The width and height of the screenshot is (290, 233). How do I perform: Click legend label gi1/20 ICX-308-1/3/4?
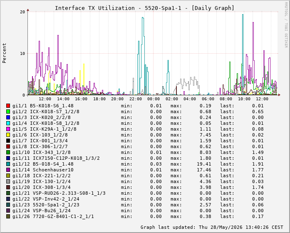click(42, 187)
